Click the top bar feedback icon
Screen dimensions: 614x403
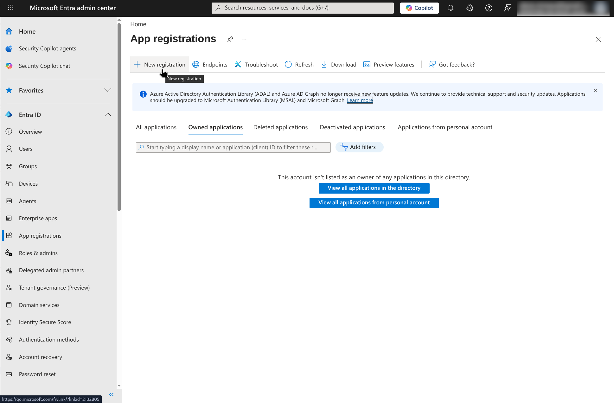coord(508,8)
